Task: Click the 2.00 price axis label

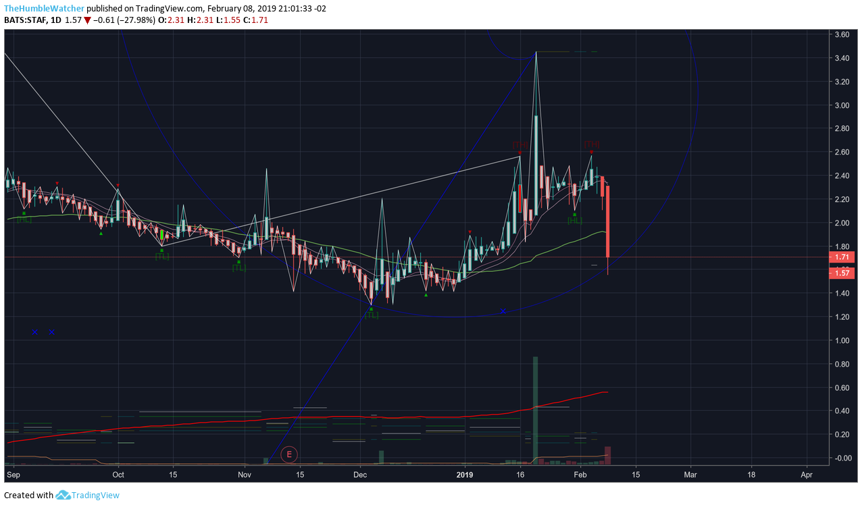Action: (x=842, y=223)
